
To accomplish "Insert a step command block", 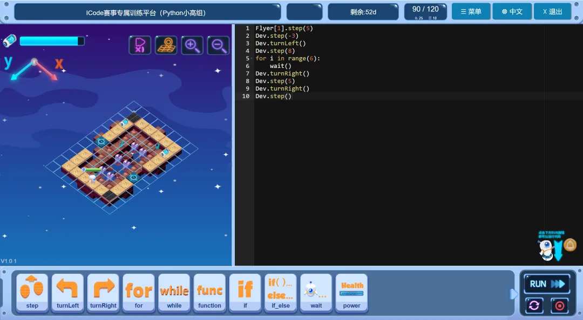I will tap(32, 293).
